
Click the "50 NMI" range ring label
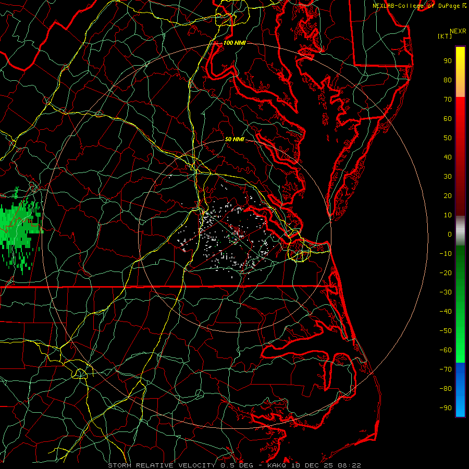click(234, 139)
